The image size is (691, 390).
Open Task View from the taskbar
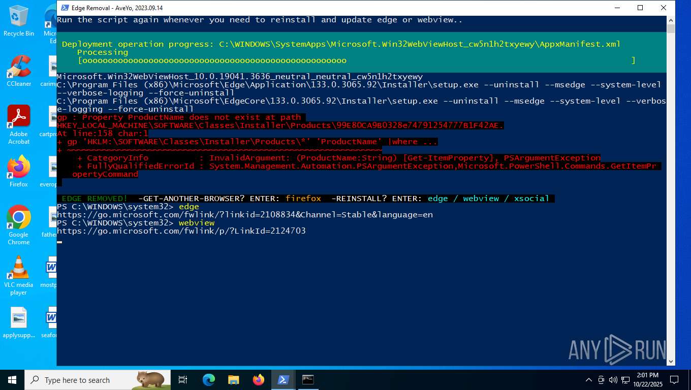pos(183,380)
